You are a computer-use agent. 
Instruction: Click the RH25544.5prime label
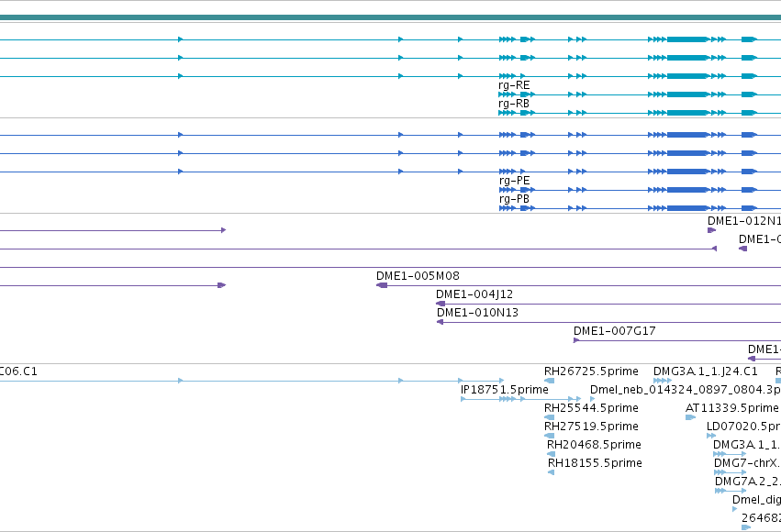(591, 408)
